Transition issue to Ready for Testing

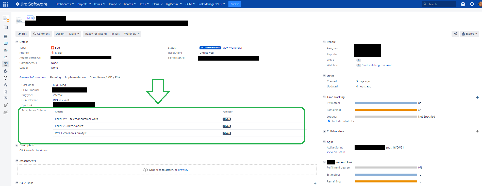[x=96, y=34]
